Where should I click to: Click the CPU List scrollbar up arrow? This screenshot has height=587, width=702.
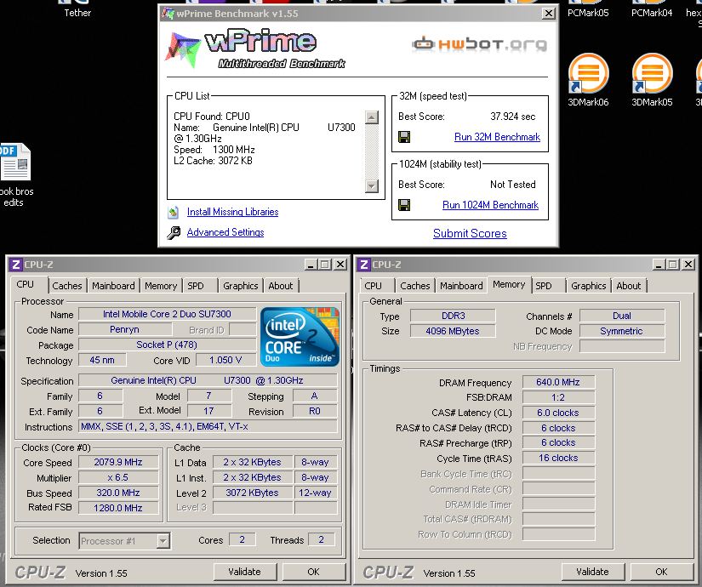pos(372,117)
